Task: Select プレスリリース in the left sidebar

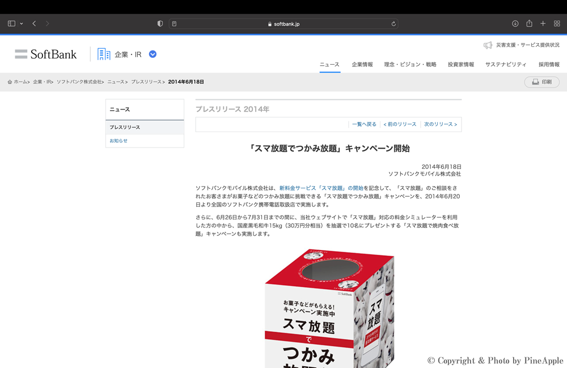Action: (125, 128)
